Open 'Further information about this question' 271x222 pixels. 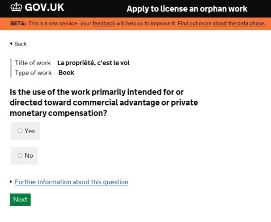(x=72, y=182)
